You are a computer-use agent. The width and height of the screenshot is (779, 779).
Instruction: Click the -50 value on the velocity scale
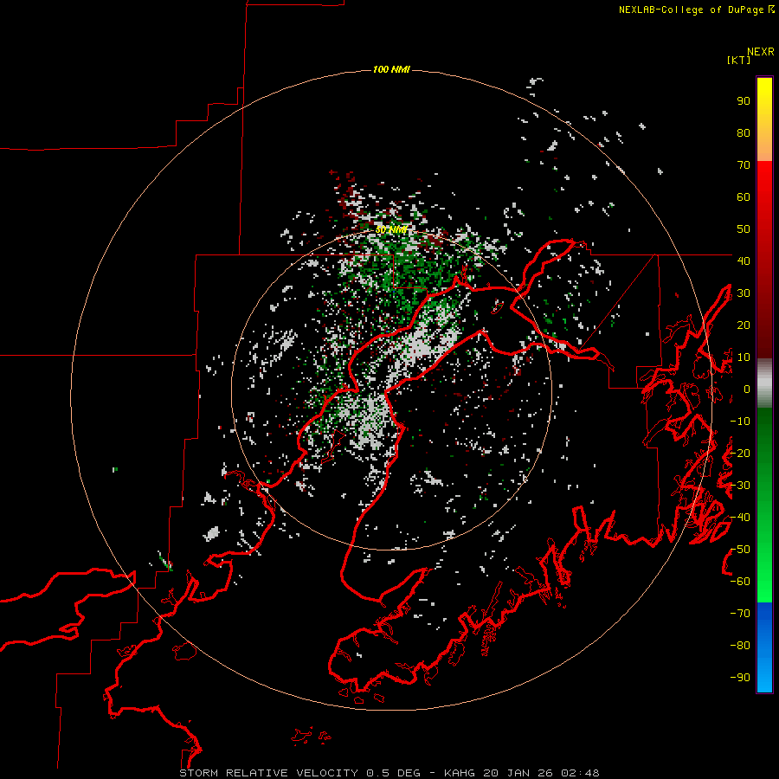740,550
